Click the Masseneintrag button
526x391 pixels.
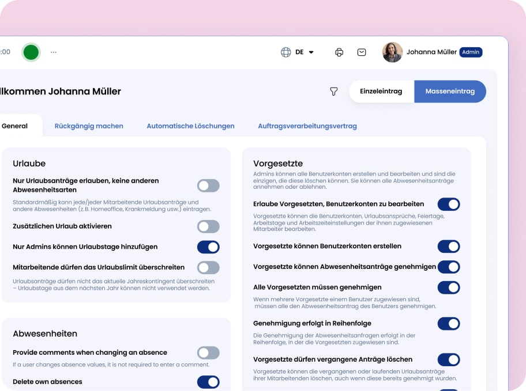coord(450,92)
